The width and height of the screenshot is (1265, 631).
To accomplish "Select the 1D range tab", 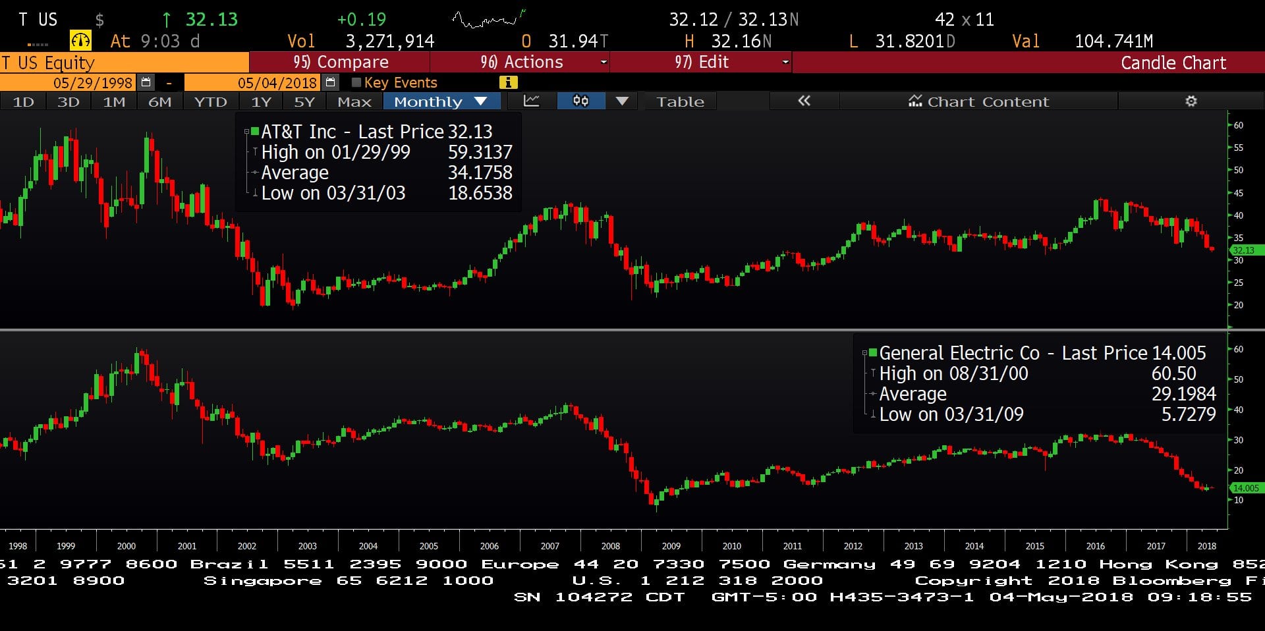I will tap(23, 101).
